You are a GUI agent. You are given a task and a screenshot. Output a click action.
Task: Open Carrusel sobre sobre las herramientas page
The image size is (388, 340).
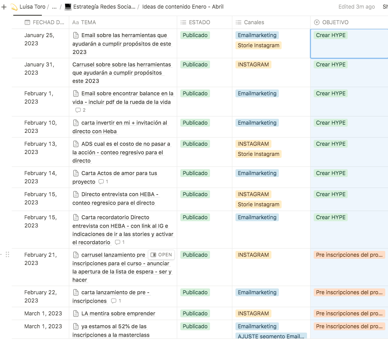click(122, 73)
